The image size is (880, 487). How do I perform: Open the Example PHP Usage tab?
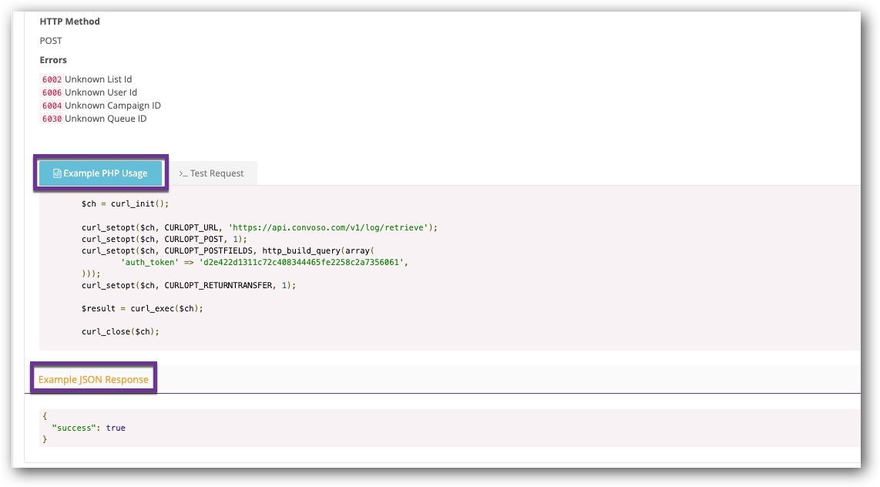[x=100, y=173]
